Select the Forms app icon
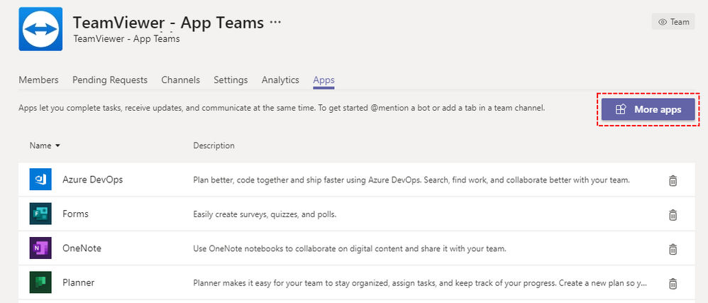This screenshot has height=303, width=708. (40, 214)
